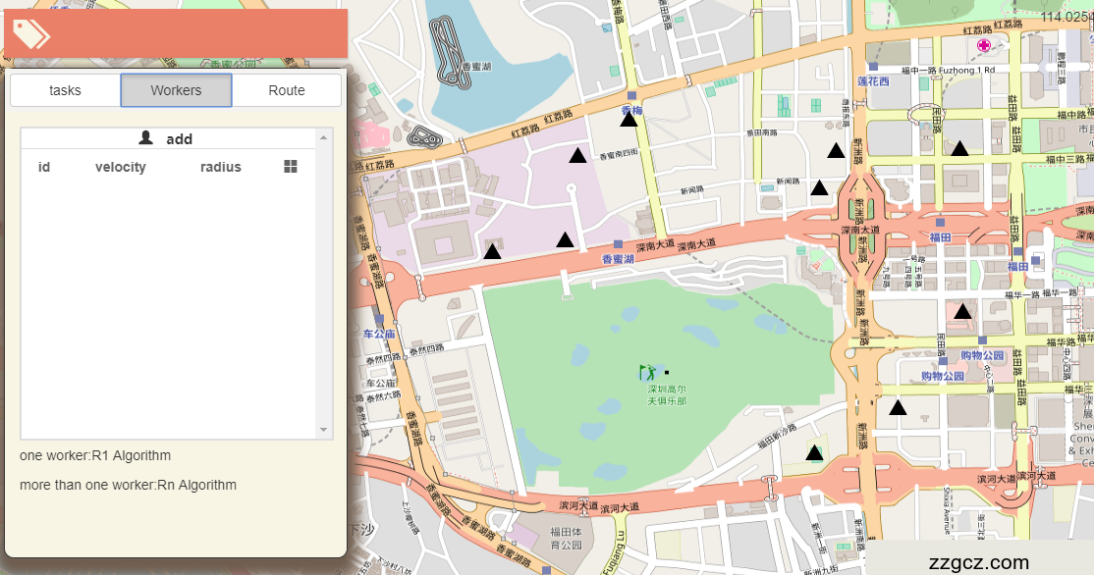The height and width of the screenshot is (575, 1094).
Task: Click the tag icon in the orange header
Action: click(31, 33)
